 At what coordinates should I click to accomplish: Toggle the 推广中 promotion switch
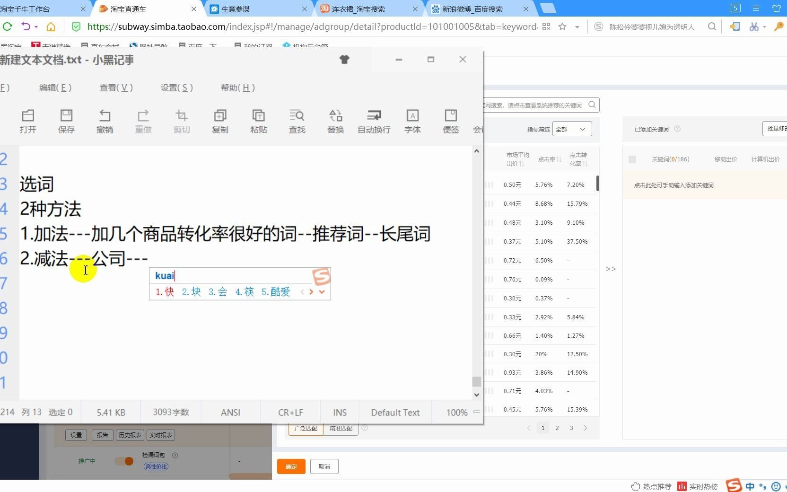click(x=125, y=461)
